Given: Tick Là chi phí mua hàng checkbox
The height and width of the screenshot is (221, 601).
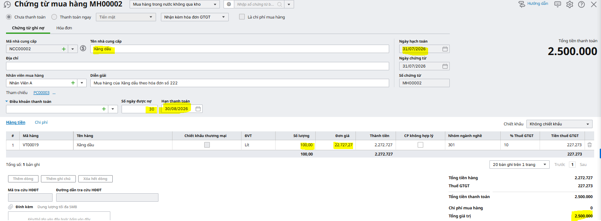Looking at the screenshot, I should tap(242, 17).
